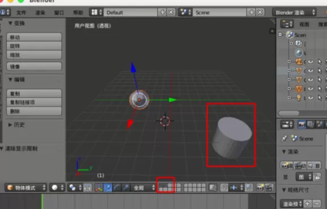Click the render animation button in 渲染 panel
Image resolution: width=327 pixels, height=209 pixels.
coord(300,166)
